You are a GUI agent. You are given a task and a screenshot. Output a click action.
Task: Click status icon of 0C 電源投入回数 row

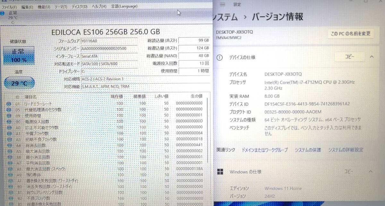[x=8, y=122]
